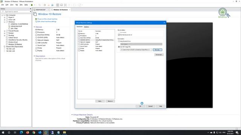Click Cancel in Virtual Machine Settings
This screenshot has width=241, height=135.
click(x=151, y=106)
